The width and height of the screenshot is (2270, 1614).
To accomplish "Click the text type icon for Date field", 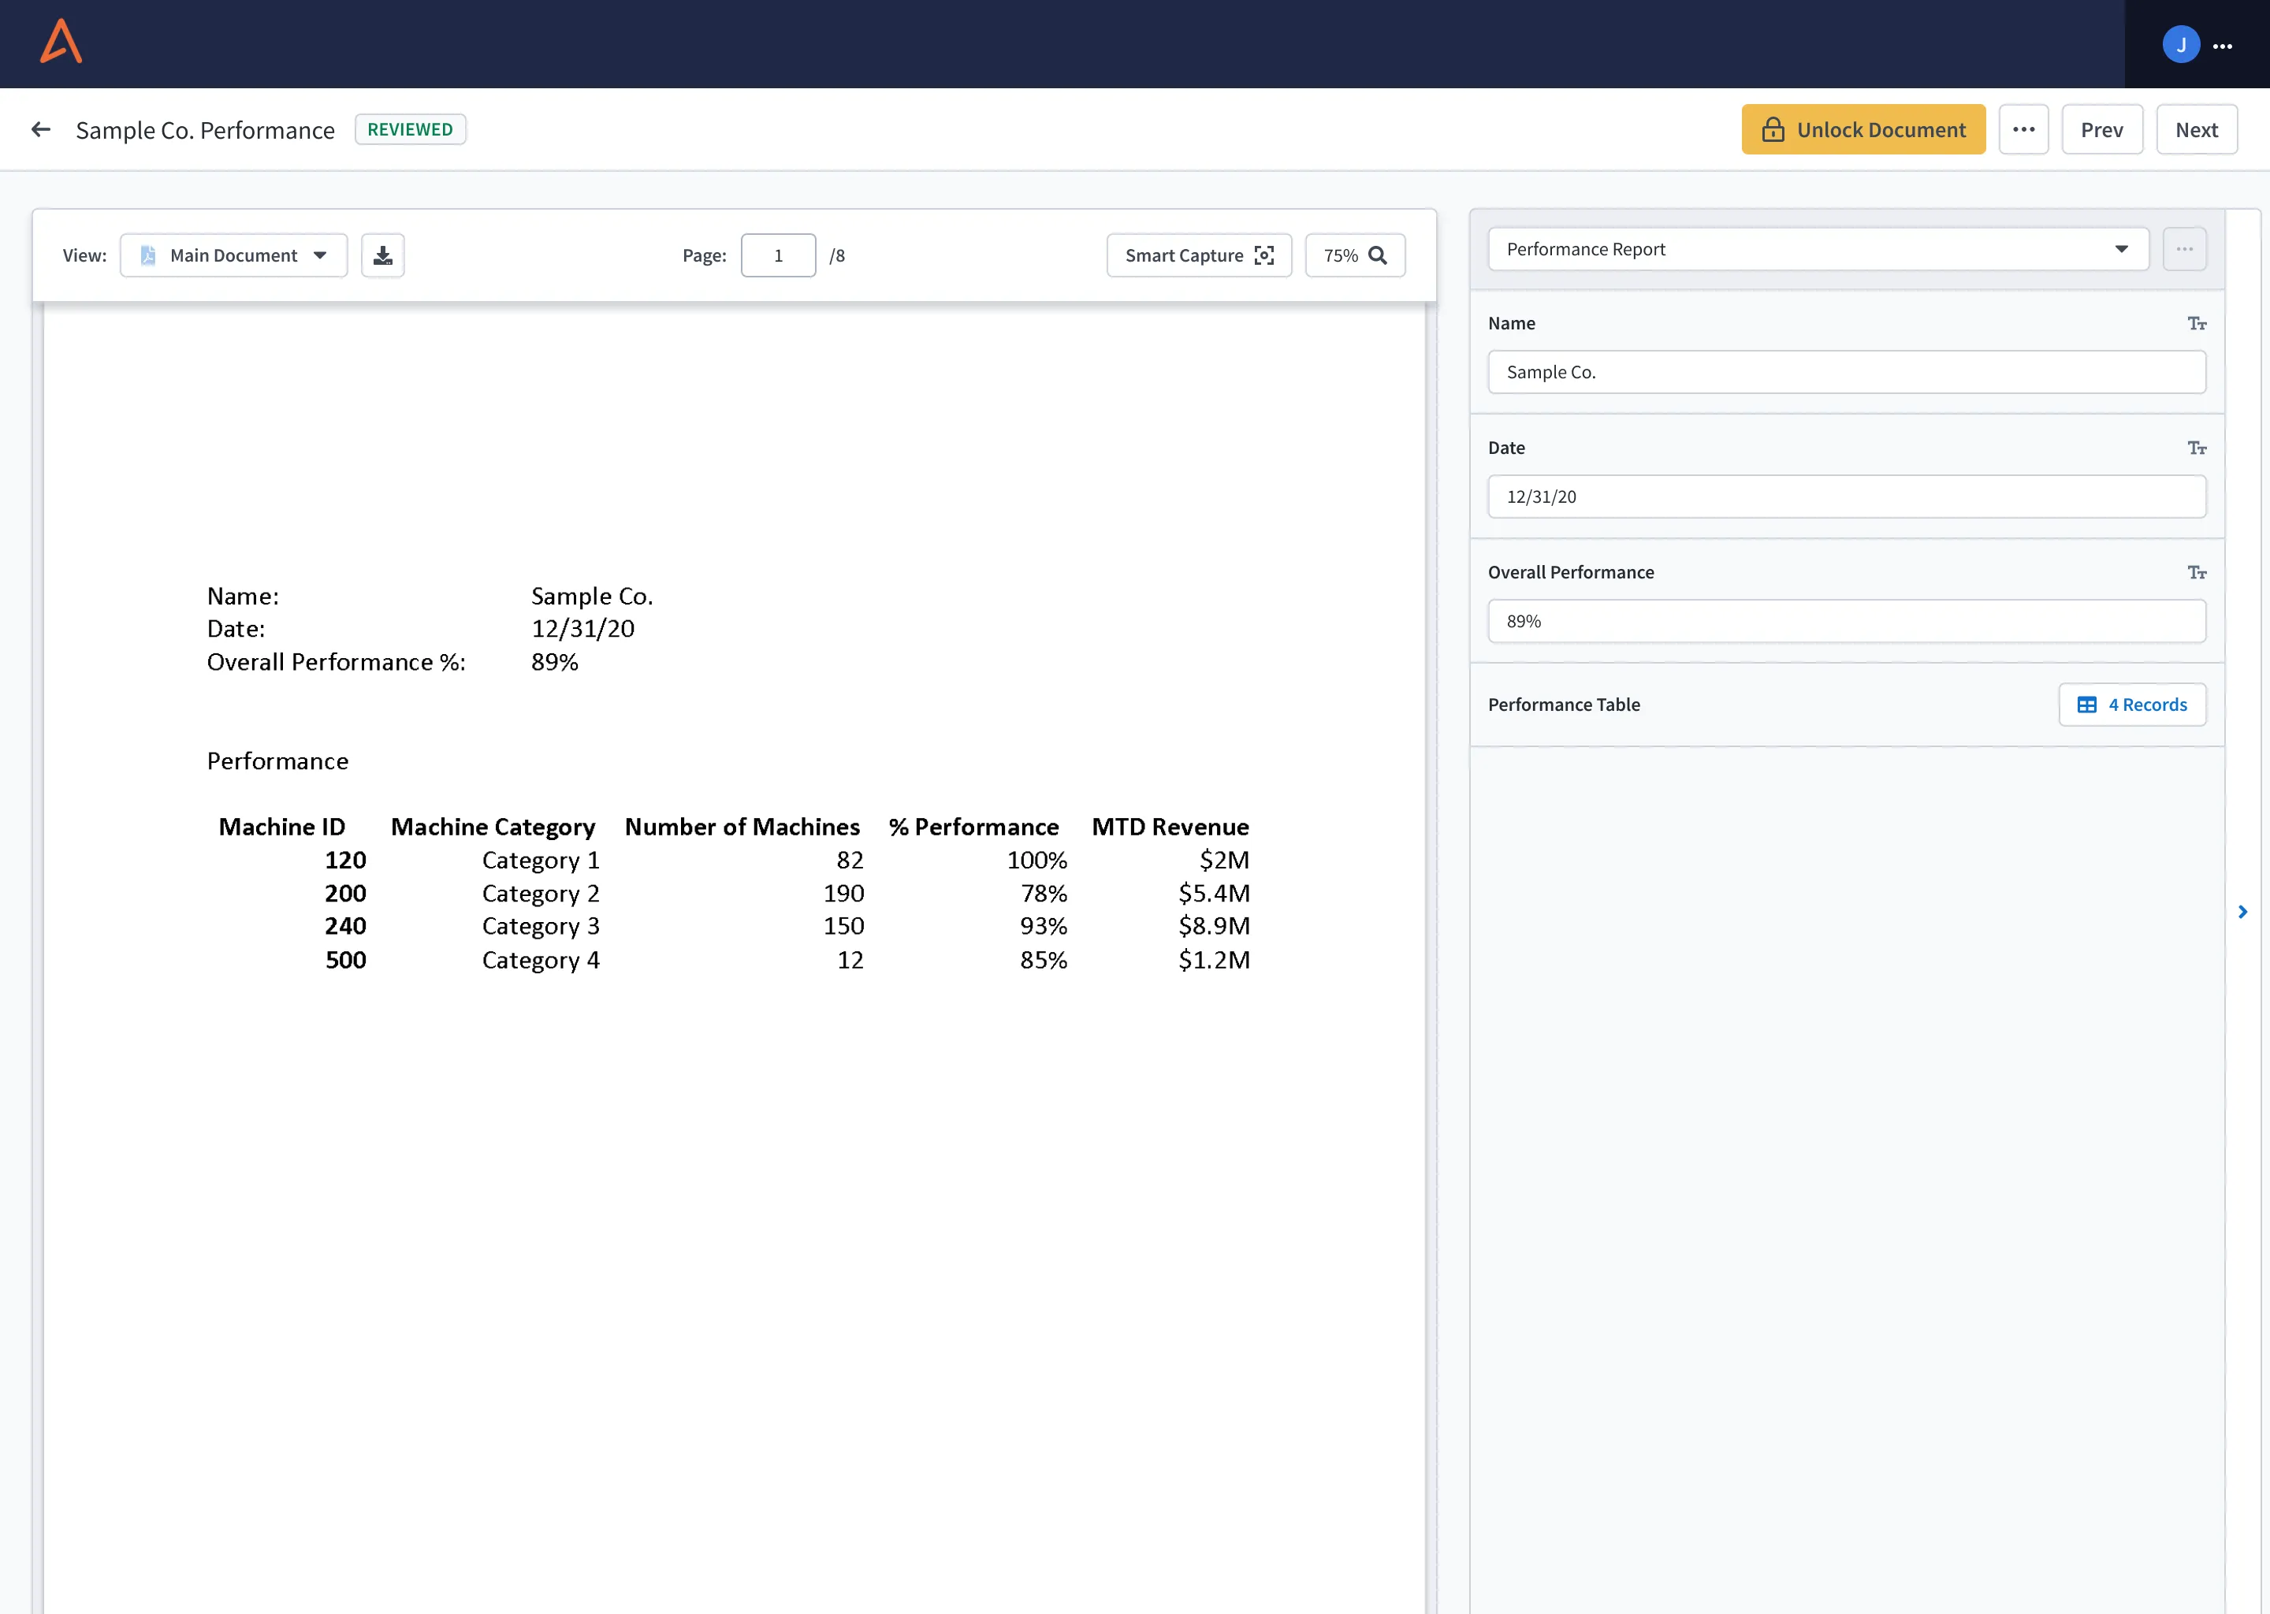I will coord(2197,448).
